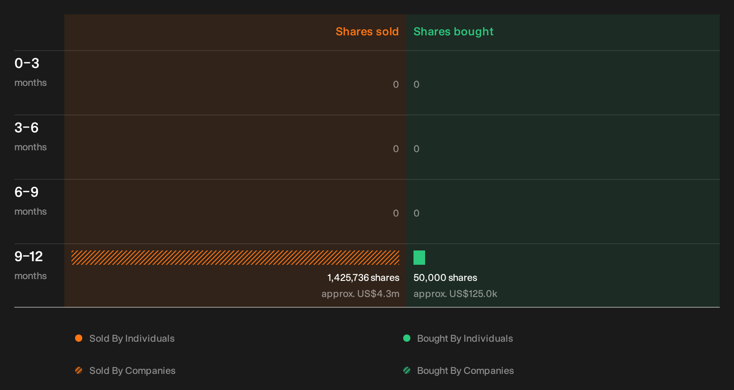Select the Bought By Companies legend label
This screenshot has height=390, width=734.
click(465, 371)
